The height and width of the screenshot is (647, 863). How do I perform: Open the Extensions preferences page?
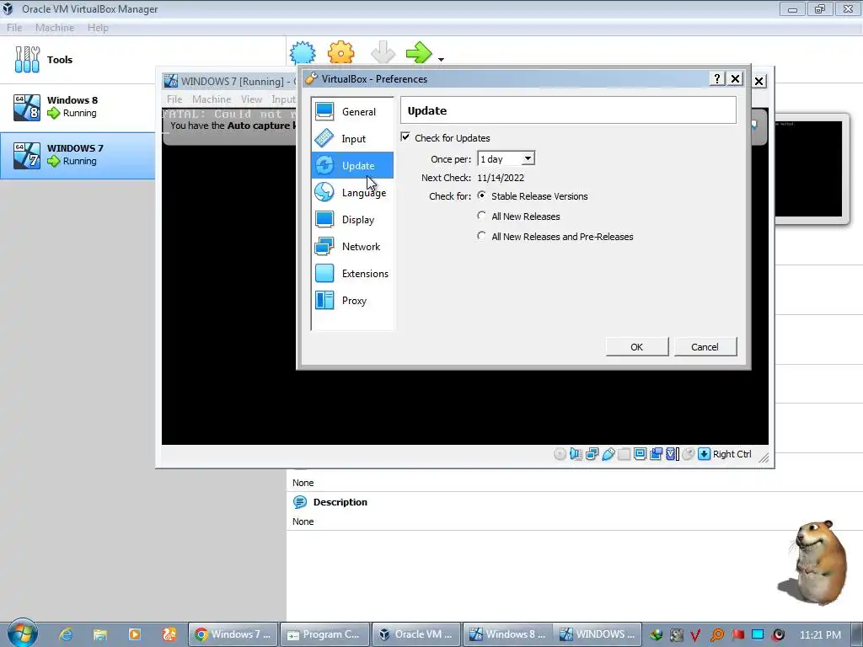coord(352,274)
